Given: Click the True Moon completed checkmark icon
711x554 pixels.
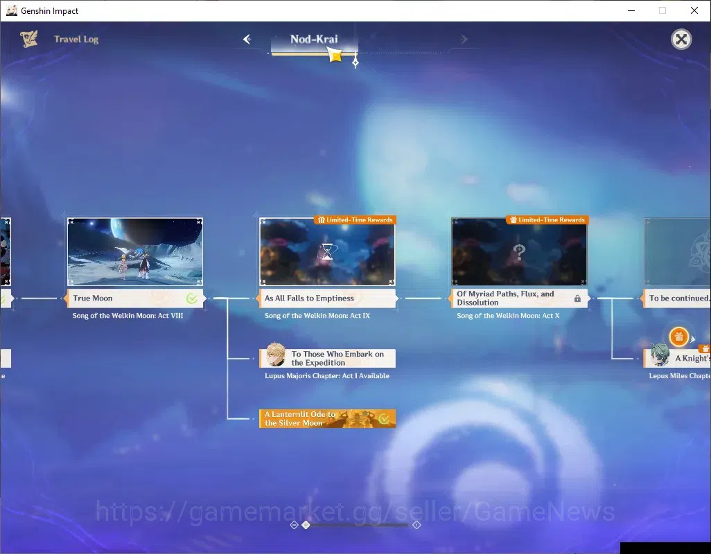Looking at the screenshot, I should click(x=192, y=298).
